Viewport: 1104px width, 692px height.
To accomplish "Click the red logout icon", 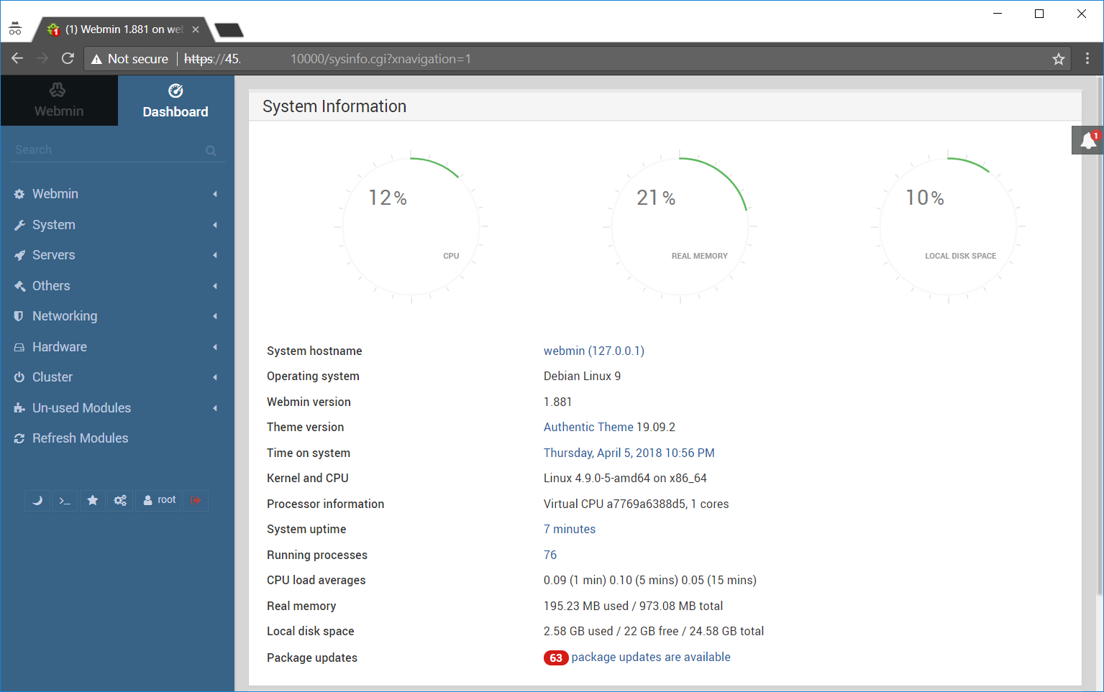I will (x=196, y=500).
